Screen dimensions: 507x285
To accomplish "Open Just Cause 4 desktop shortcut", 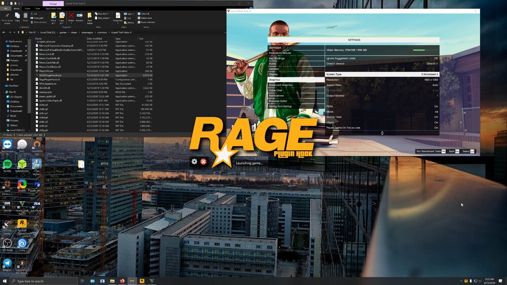I will click(x=37, y=205).
